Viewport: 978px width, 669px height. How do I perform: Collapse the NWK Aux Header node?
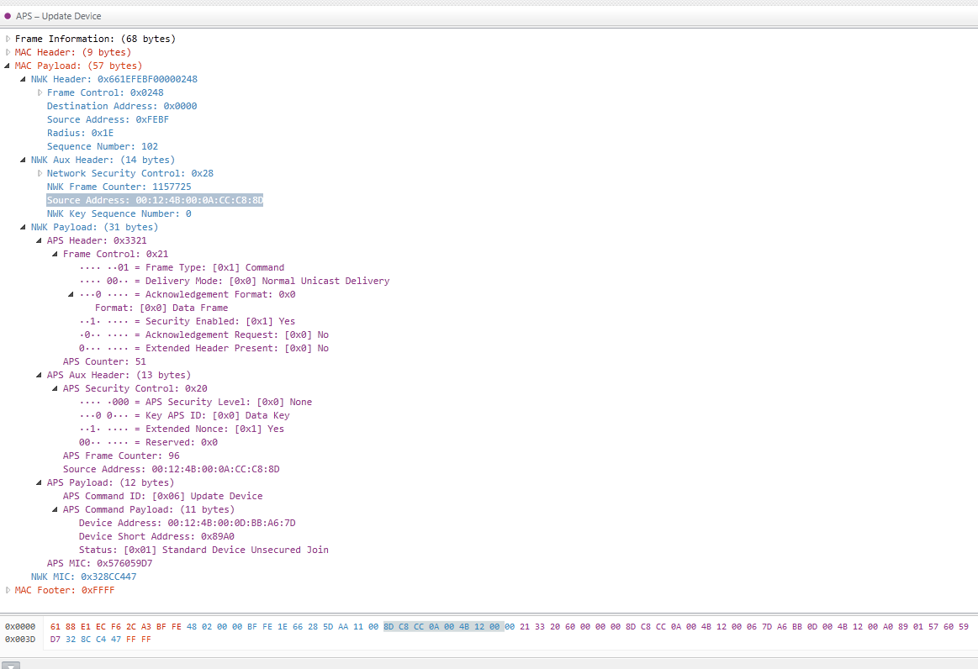[23, 160]
